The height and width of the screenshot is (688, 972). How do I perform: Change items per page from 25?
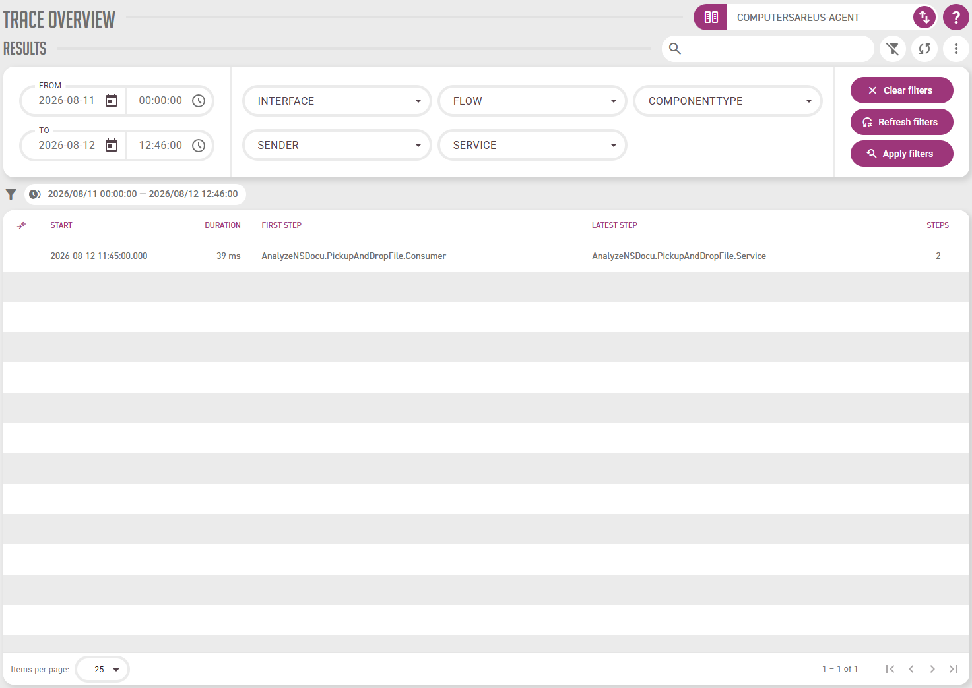point(102,670)
